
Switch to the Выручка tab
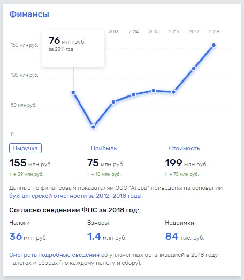25,148
